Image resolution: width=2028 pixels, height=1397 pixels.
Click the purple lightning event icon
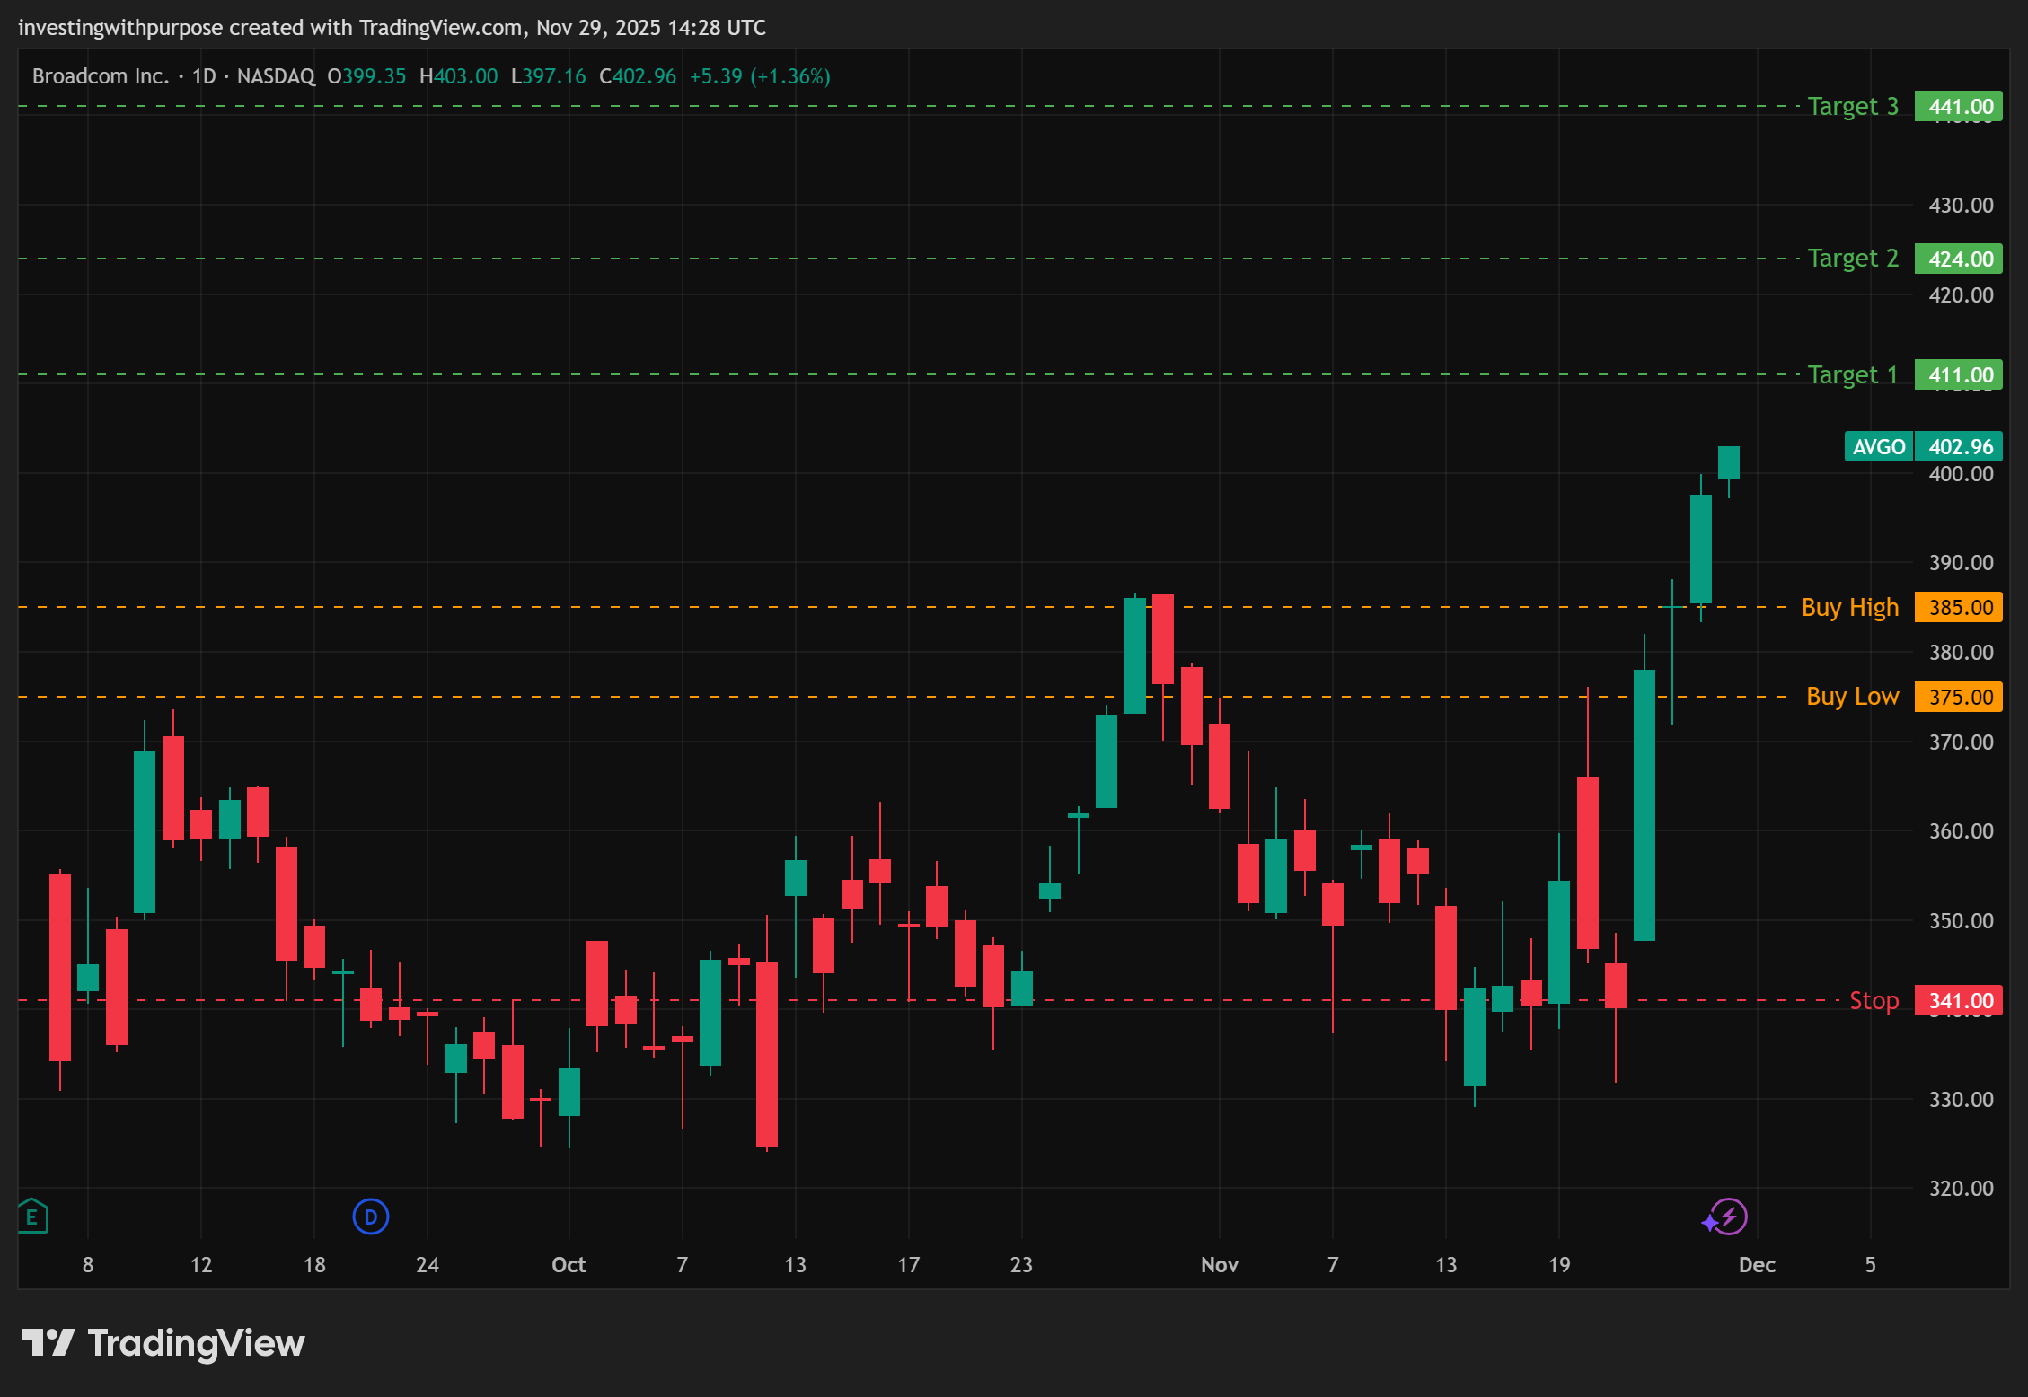[1727, 1217]
